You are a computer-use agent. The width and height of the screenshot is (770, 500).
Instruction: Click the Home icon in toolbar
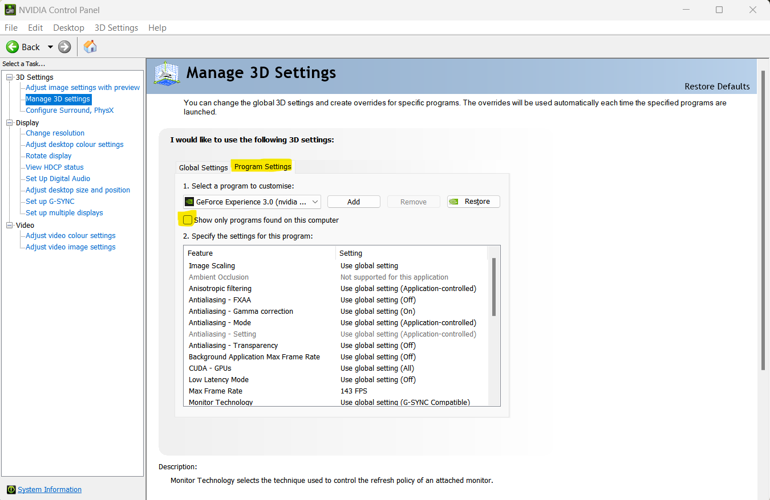pyautogui.click(x=90, y=47)
